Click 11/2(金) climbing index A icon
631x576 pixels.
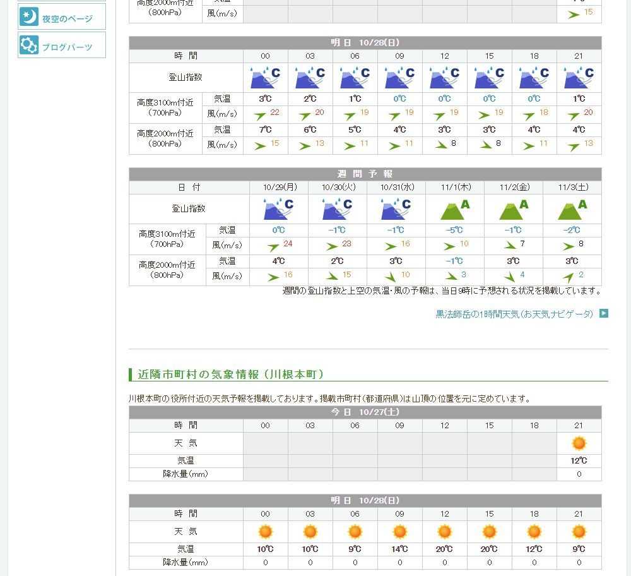[x=513, y=209]
